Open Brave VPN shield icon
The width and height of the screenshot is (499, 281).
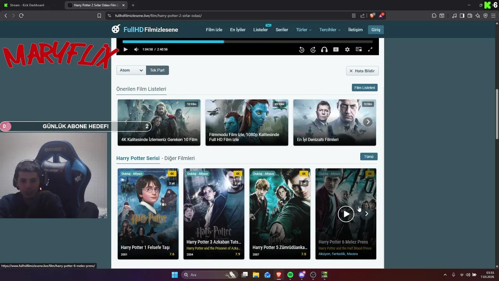tap(485, 16)
